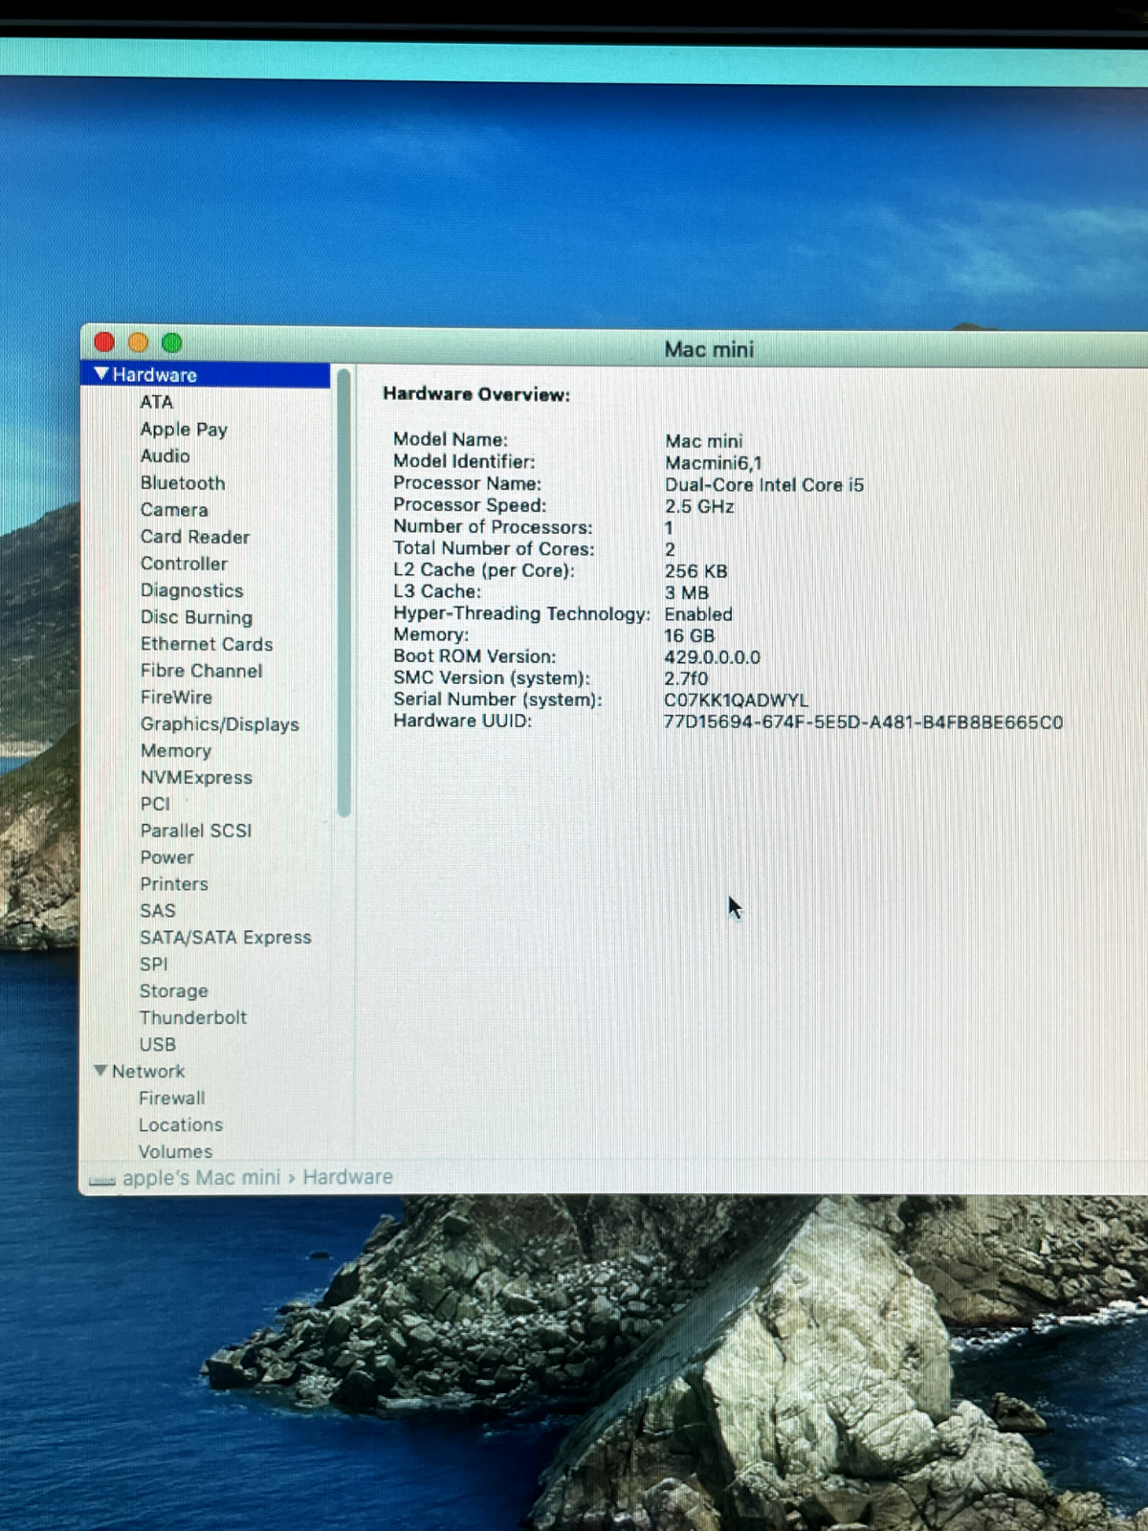Viewport: 1148px width, 1531px height.
Task: Open the USB section
Action: pos(157,1044)
